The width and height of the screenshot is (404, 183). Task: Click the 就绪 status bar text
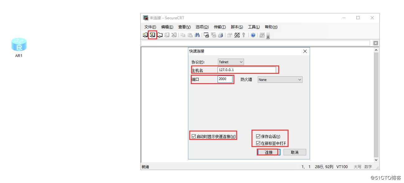click(x=145, y=167)
